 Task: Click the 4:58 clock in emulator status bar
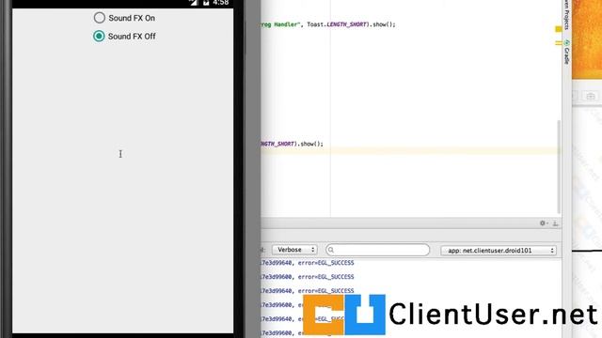click(221, 3)
